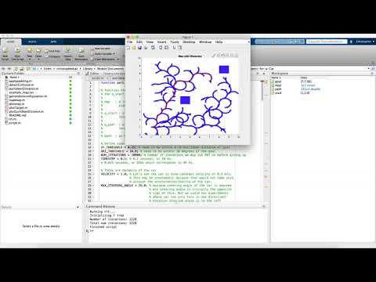Select detectCollision.m in Current Folder
This screenshot has width=376, height=282.
click(x=21, y=85)
